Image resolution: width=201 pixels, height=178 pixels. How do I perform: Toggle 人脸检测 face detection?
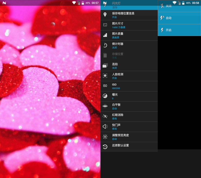(129, 76)
